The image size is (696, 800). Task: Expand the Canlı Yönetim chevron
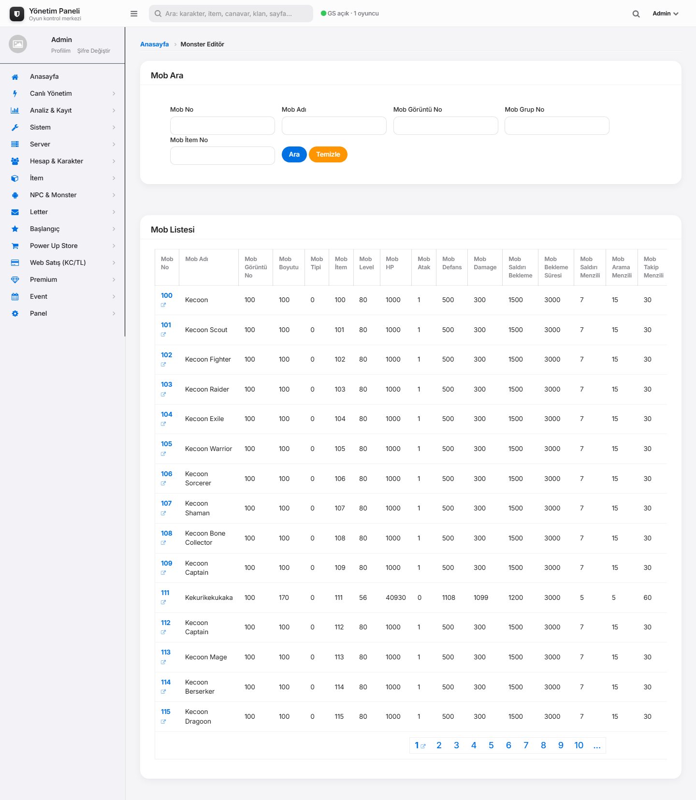[x=114, y=94]
